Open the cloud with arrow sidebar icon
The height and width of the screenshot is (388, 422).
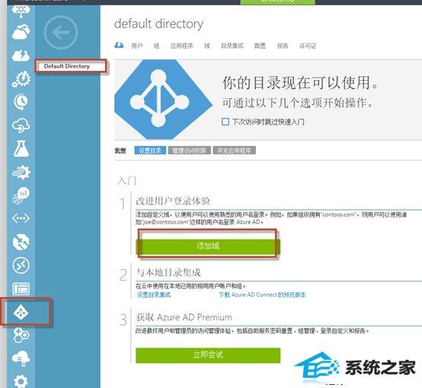coord(21,32)
